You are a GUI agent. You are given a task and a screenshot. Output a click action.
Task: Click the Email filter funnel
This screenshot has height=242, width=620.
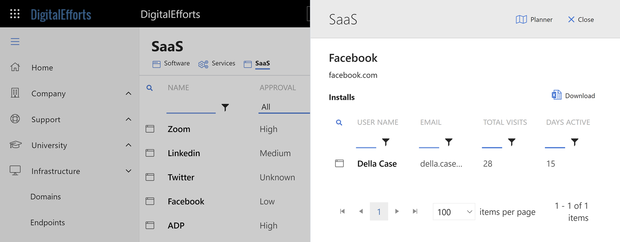449,142
